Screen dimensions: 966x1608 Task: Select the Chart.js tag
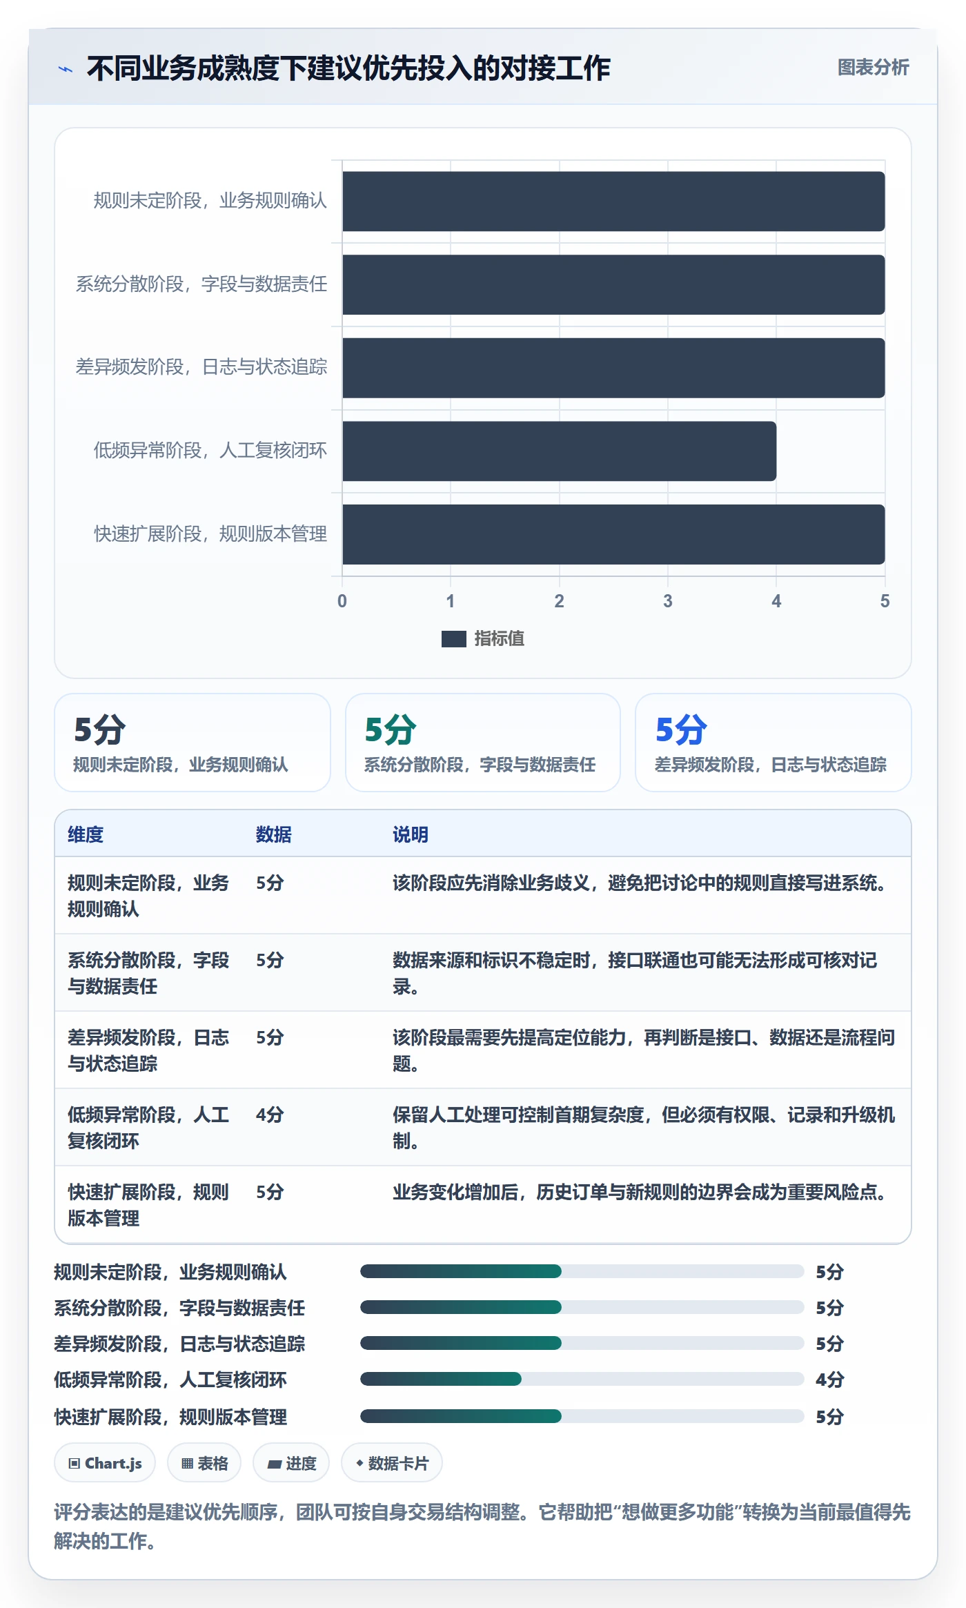[x=105, y=1463]
